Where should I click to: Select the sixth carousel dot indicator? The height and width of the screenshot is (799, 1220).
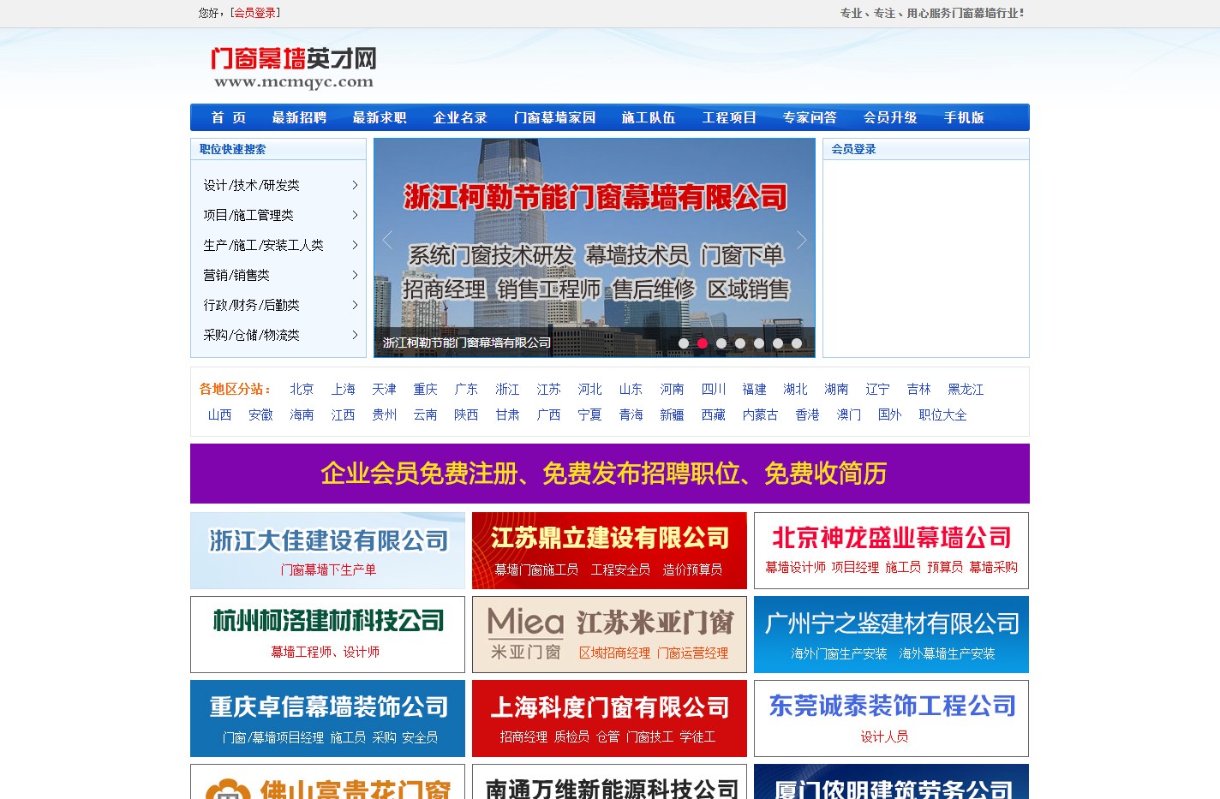[x=778, y=343]
